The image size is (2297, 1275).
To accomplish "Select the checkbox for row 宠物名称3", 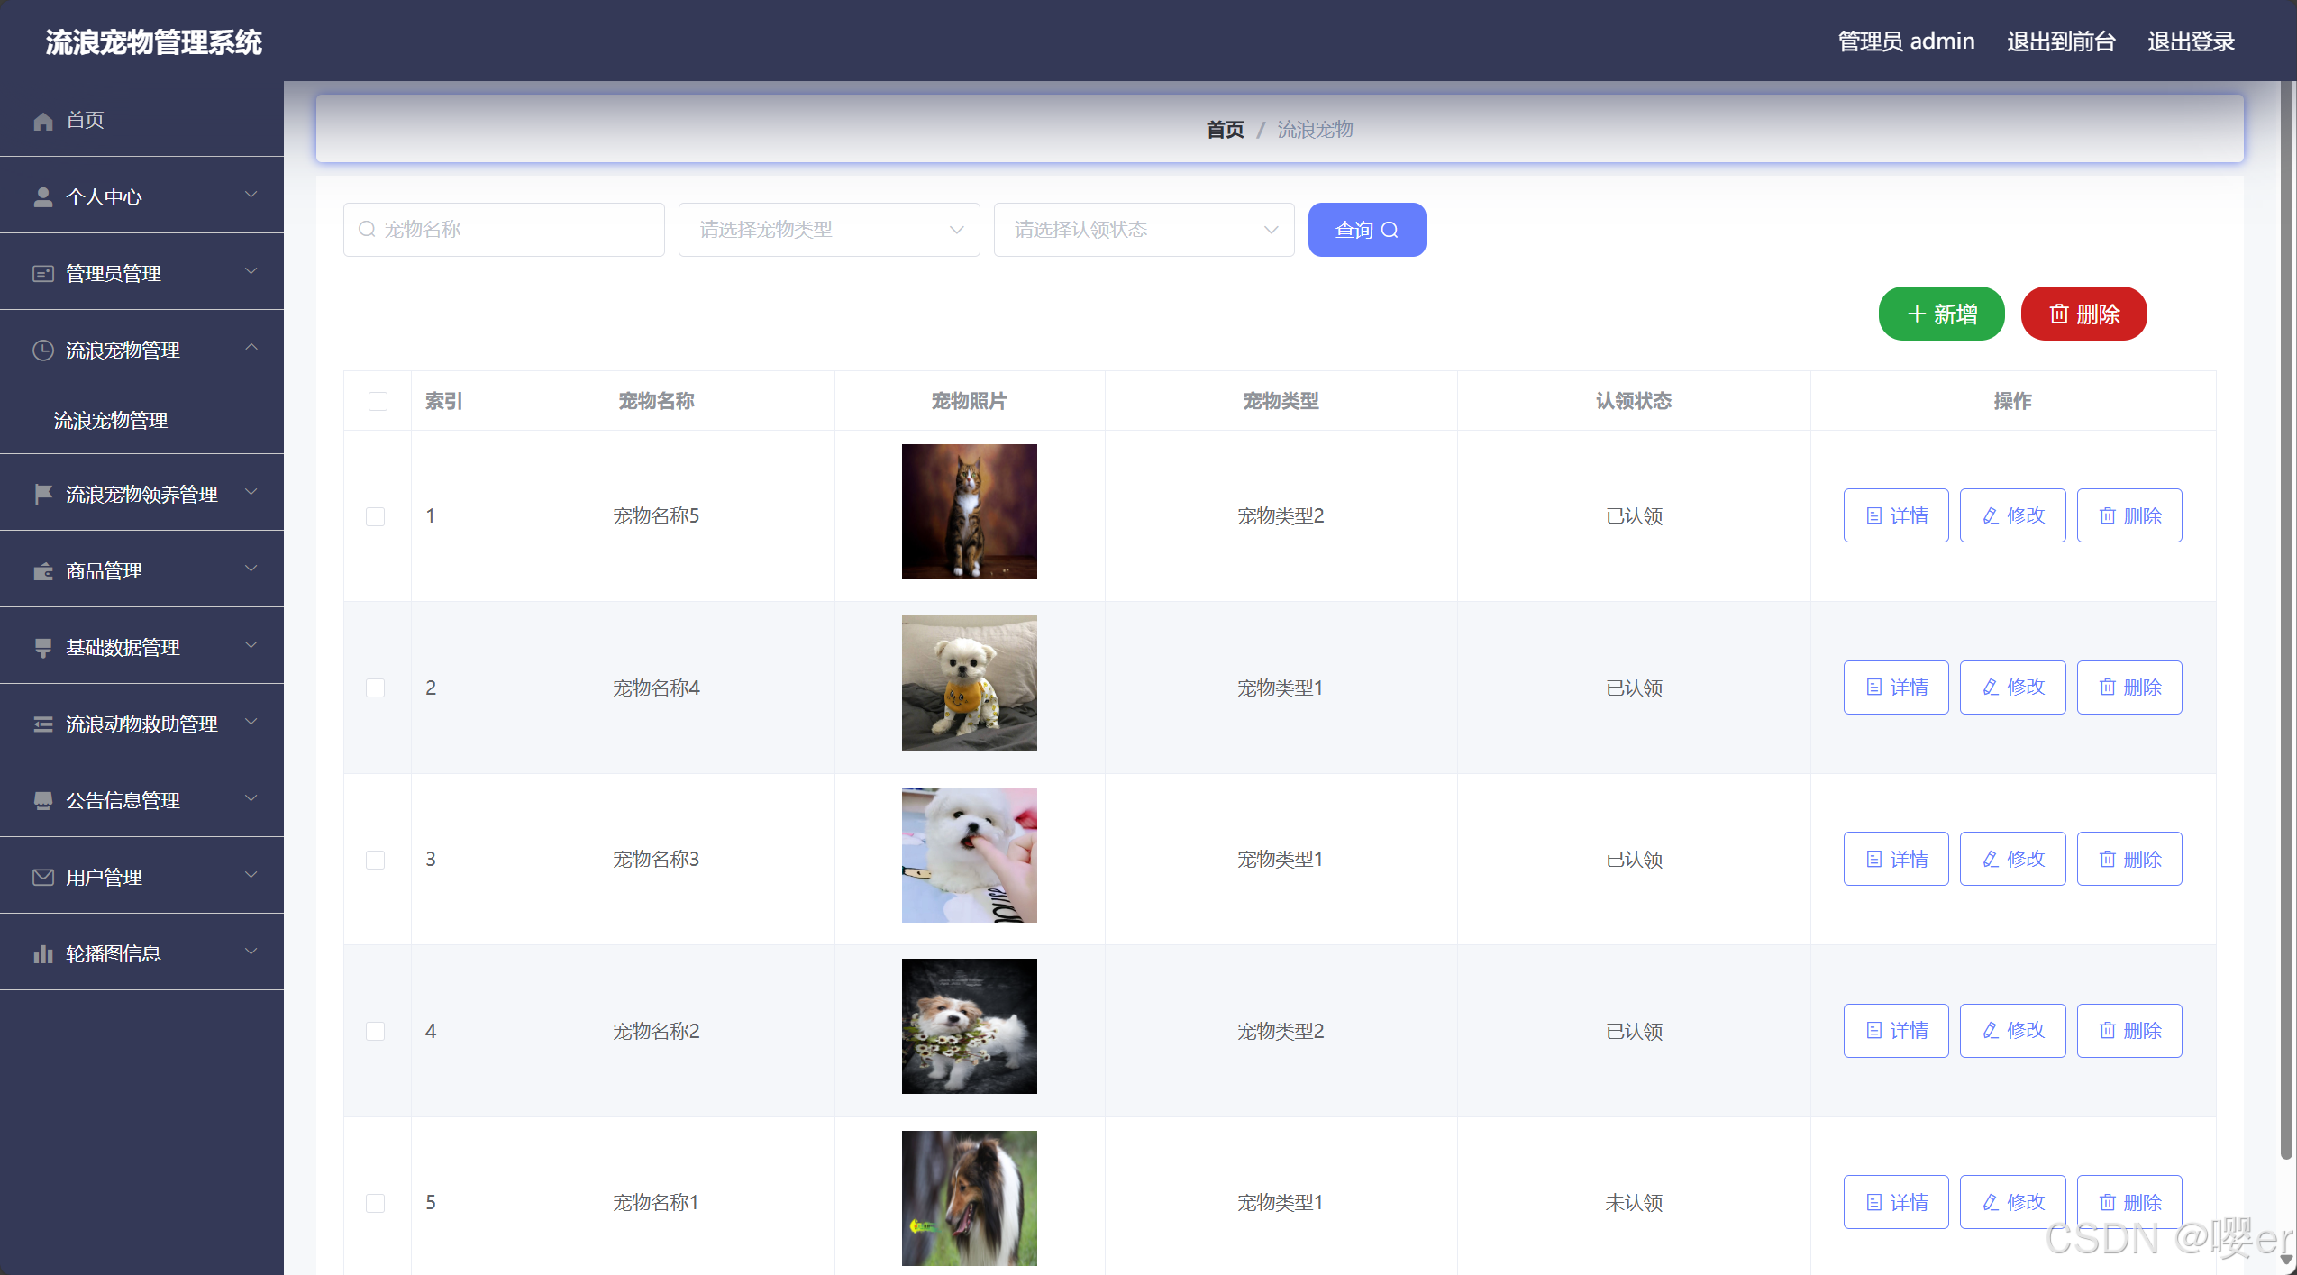I will [376, 860].
